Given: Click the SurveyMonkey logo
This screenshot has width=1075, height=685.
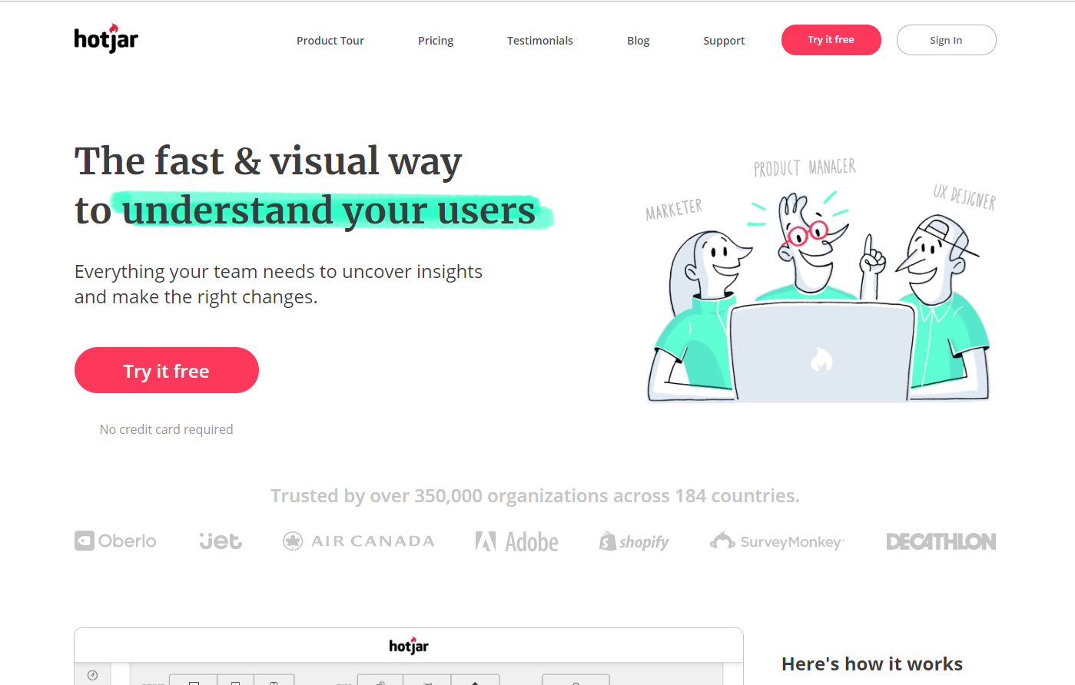Looking at the screenshot, I should [x=777, y=541].
